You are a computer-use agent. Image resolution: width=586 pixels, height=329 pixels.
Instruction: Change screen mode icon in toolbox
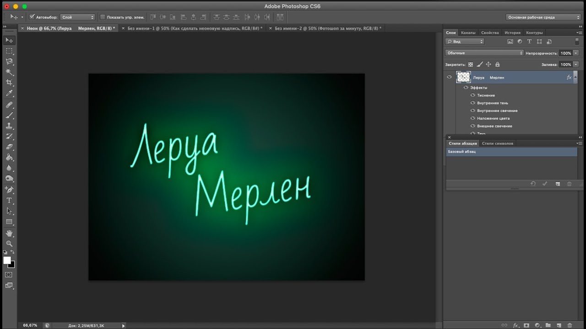click(x=9, y=286)
